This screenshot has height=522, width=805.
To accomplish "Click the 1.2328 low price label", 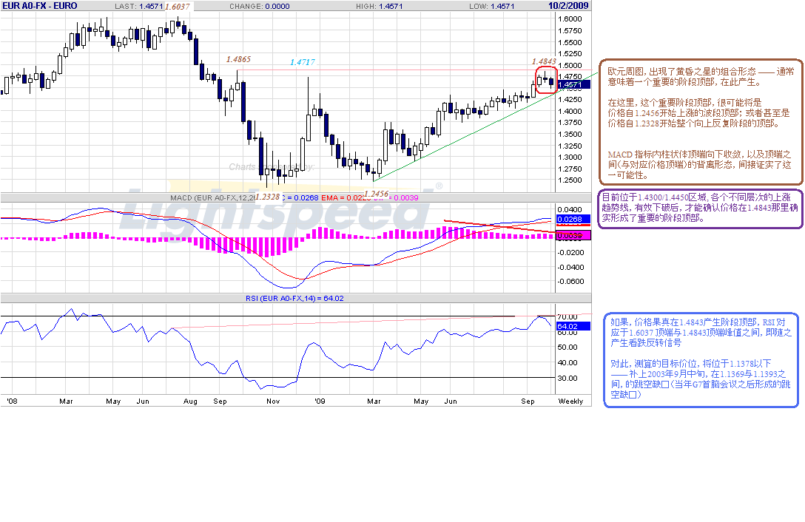I will 268,197.
